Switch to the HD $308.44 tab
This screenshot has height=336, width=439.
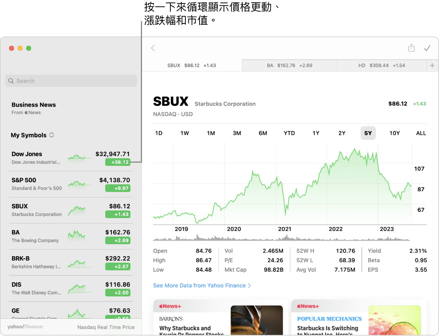[381, 66]
